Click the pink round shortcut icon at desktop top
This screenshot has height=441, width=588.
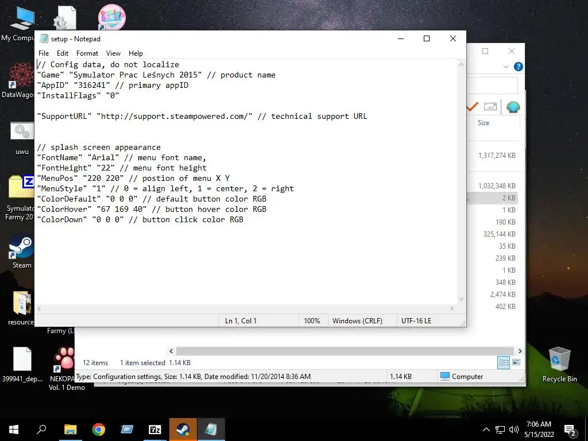tap(111, 17)
